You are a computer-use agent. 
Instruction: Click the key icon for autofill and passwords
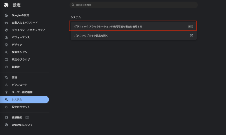(x=6, y=22)
